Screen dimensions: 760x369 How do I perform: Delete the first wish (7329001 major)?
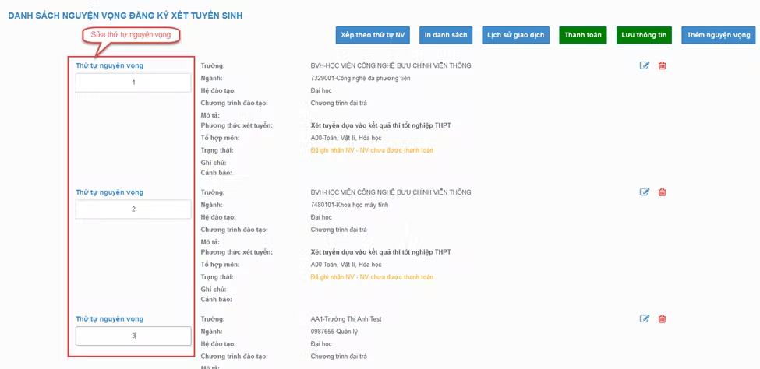coord(663,65)
